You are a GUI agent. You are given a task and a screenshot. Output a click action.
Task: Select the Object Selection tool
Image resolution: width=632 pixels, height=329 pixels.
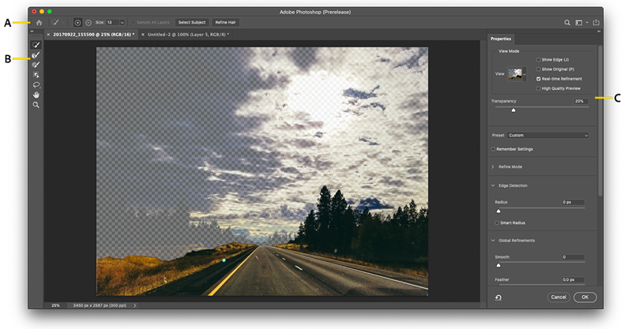36,74
